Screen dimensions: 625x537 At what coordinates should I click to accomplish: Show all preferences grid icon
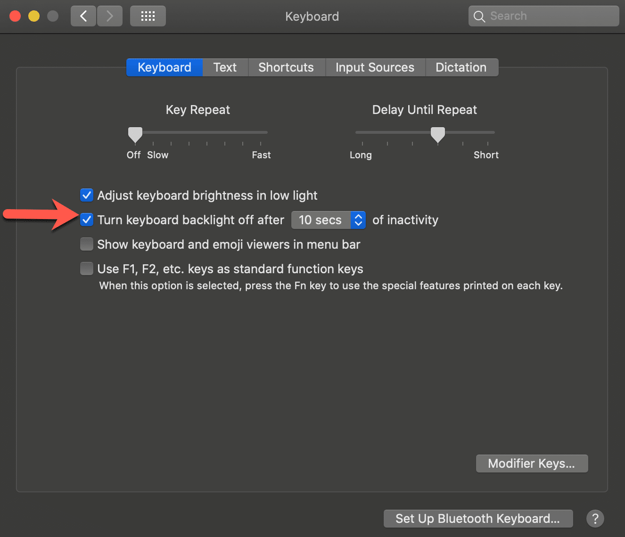coord(148,16)
